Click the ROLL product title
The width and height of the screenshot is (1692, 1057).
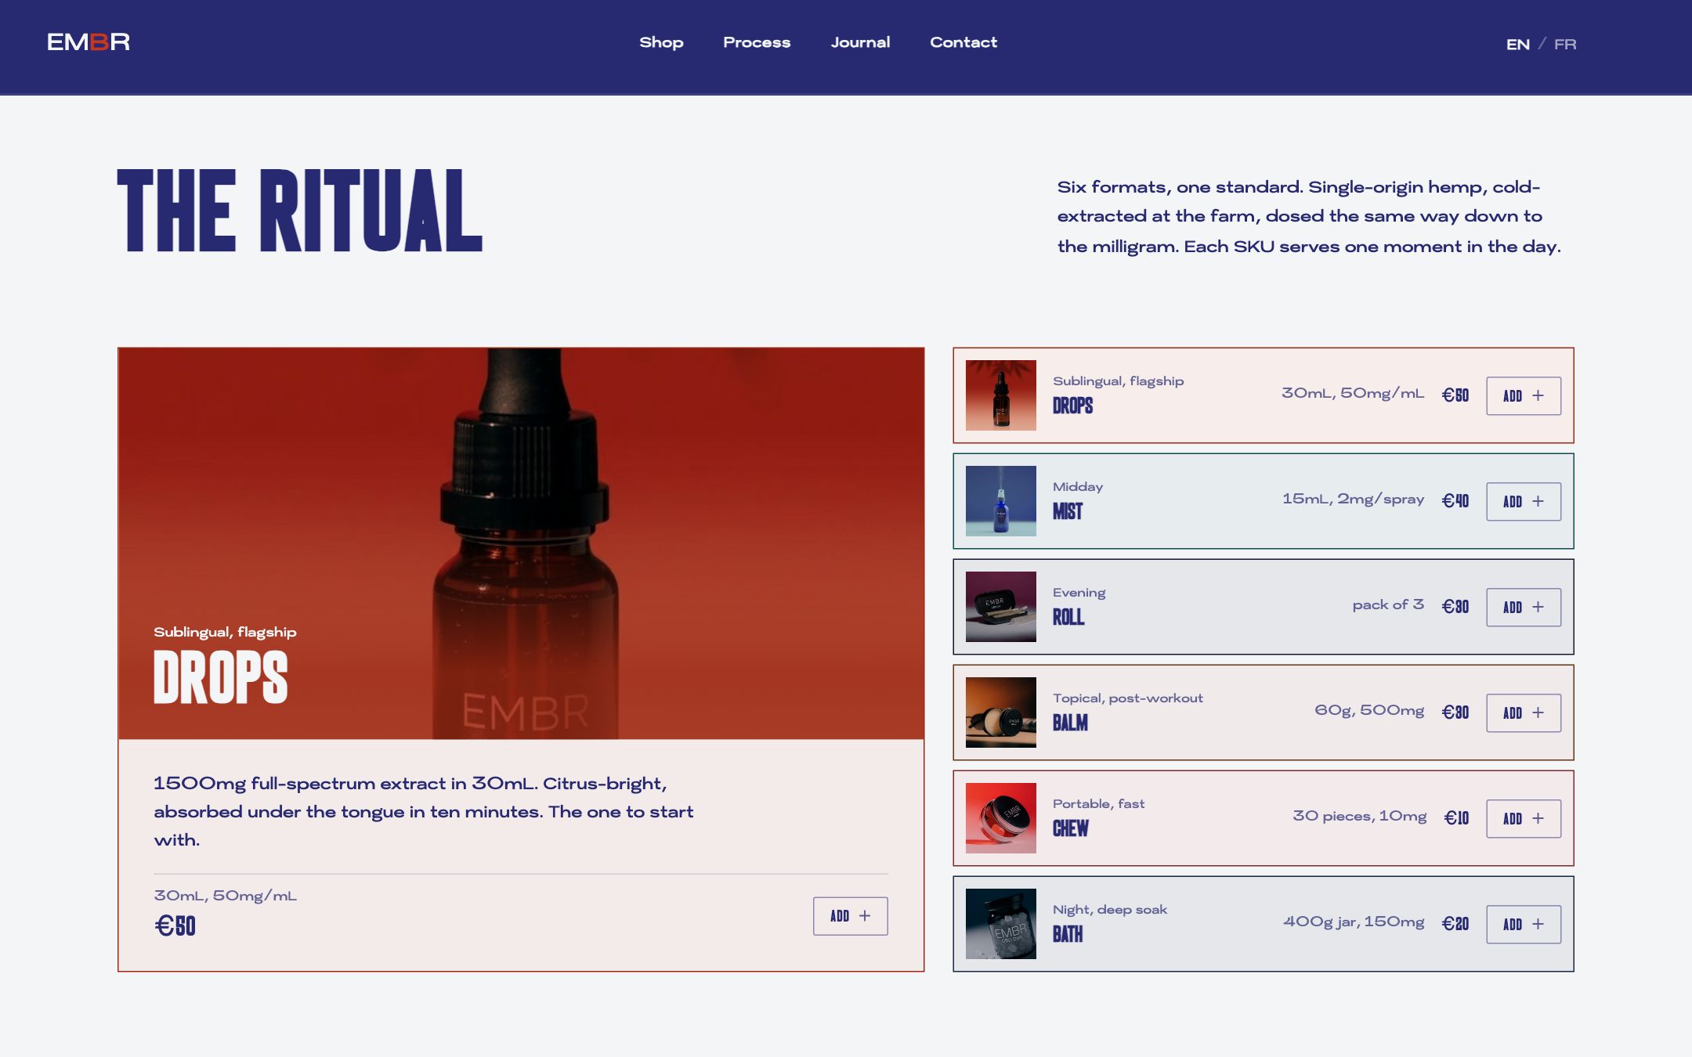coord(1068,618)
